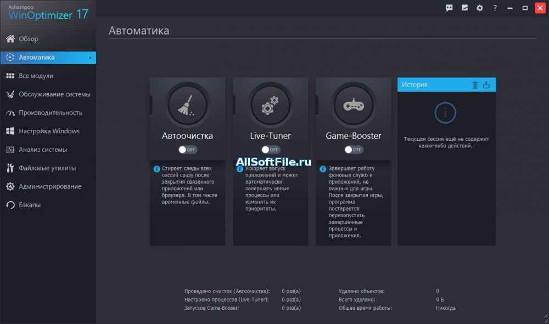Viewport: 549px width, 324px height.
Task: Enable the Live-Tuner switch
Action: pos(270,150)
